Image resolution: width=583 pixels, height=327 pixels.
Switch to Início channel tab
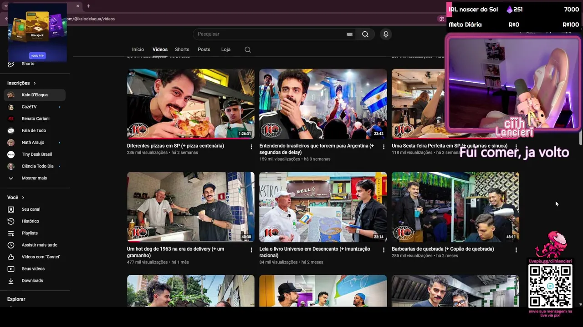[x=138, y=50]
